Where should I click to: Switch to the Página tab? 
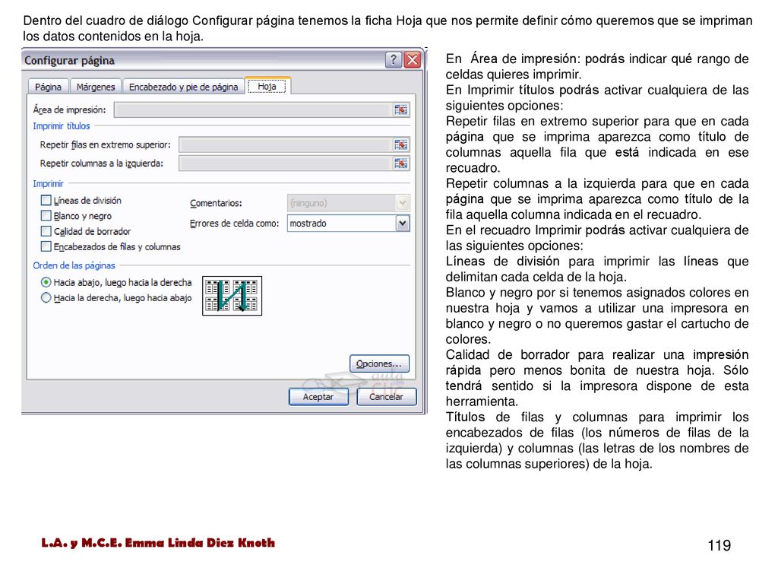(48, 87)
